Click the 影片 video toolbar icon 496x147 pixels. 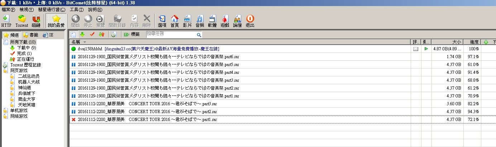(x=187, y=21)
